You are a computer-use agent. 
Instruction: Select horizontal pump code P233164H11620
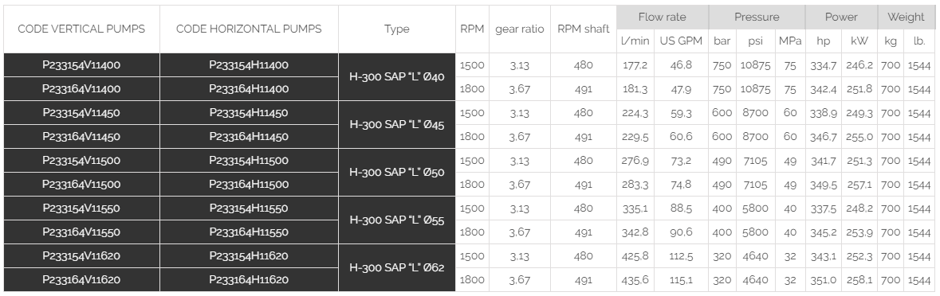point(249,280)
